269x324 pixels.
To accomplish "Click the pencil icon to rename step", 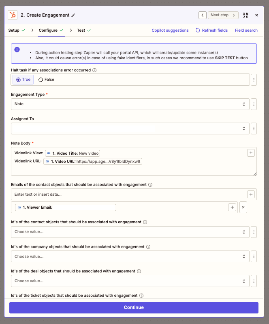I will point(73,15).
